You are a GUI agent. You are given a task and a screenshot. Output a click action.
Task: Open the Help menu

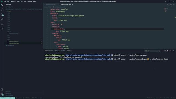(35, 1)
